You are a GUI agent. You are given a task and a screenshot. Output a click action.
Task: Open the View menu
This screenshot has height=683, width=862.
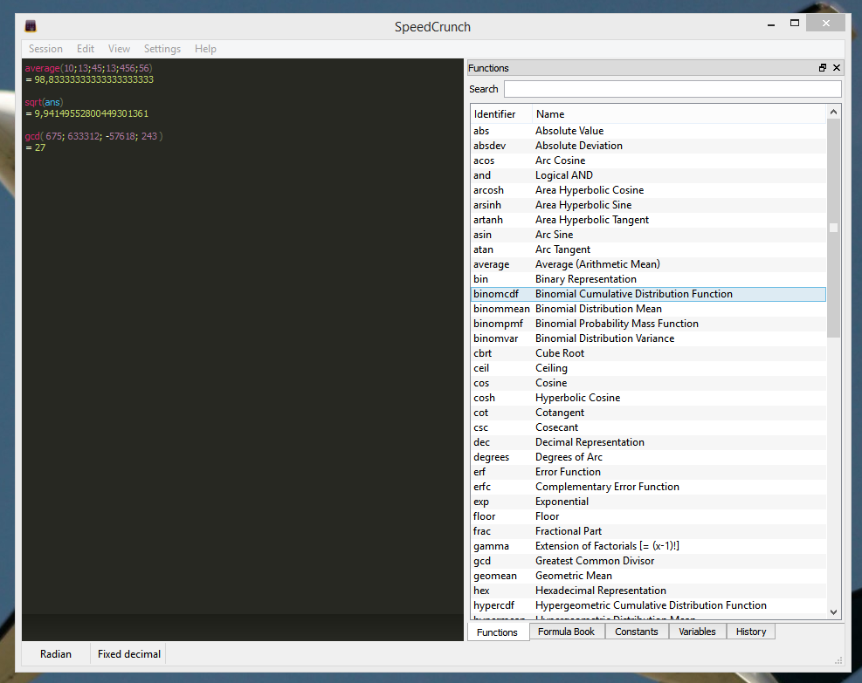(x=119, y=49)
